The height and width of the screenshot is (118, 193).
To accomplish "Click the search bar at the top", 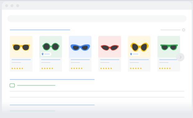I will pyautogui.click(x=97, y=19).
